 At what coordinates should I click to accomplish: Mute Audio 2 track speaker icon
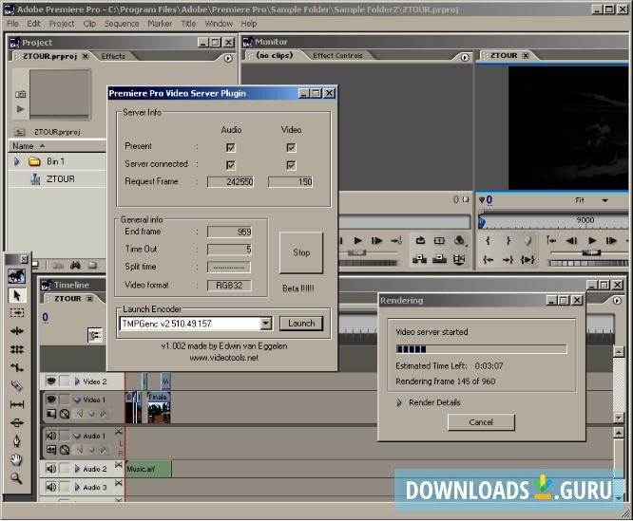(x=51, y=469)
